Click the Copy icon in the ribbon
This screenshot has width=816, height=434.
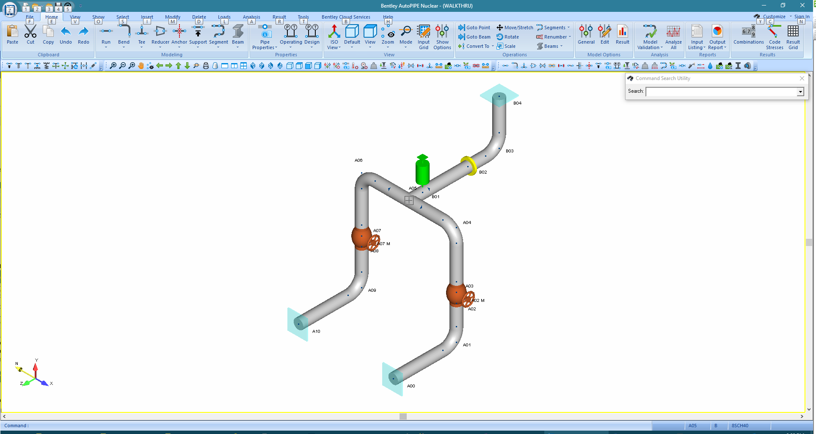(x=48, y=34)
